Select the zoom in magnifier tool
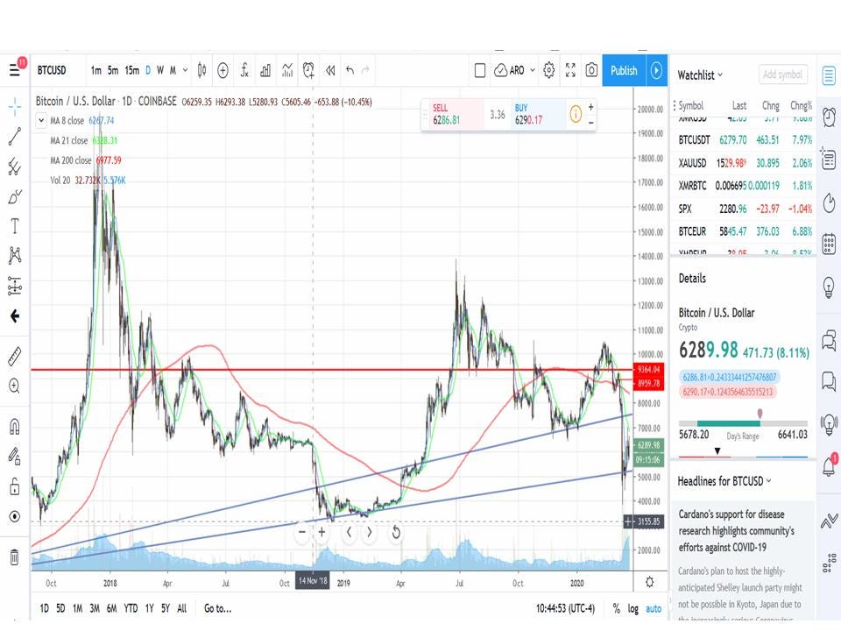 point(15,386)
